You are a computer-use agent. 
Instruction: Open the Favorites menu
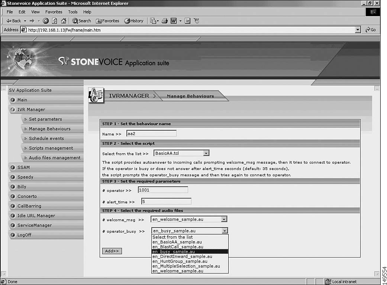[54, 12]
